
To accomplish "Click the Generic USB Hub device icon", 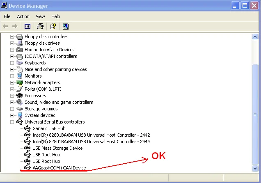I will (x=27, y=128).
